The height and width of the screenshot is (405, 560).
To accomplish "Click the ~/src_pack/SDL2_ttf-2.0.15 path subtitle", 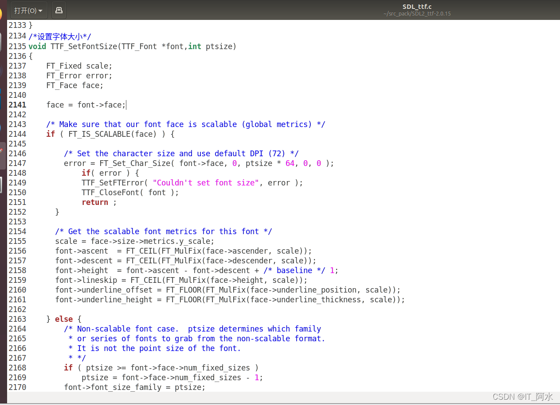I will pos(417,14).
